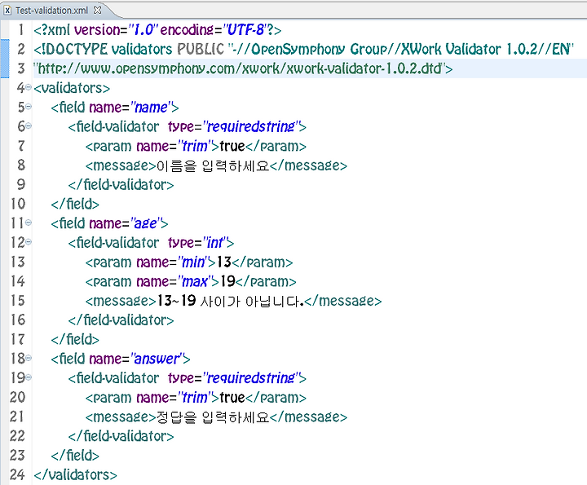Collapse int field-validator fold at line 12
Image resolution: width=587 pixels, height=485 pixels.
(29, 242)
